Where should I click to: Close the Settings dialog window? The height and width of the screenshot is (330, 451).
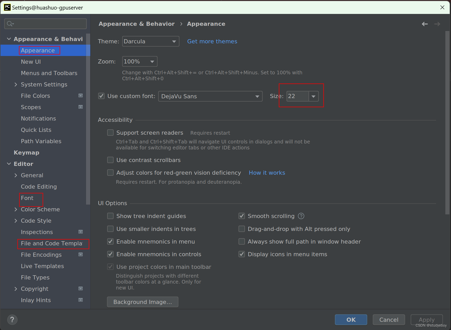point(442,7)
